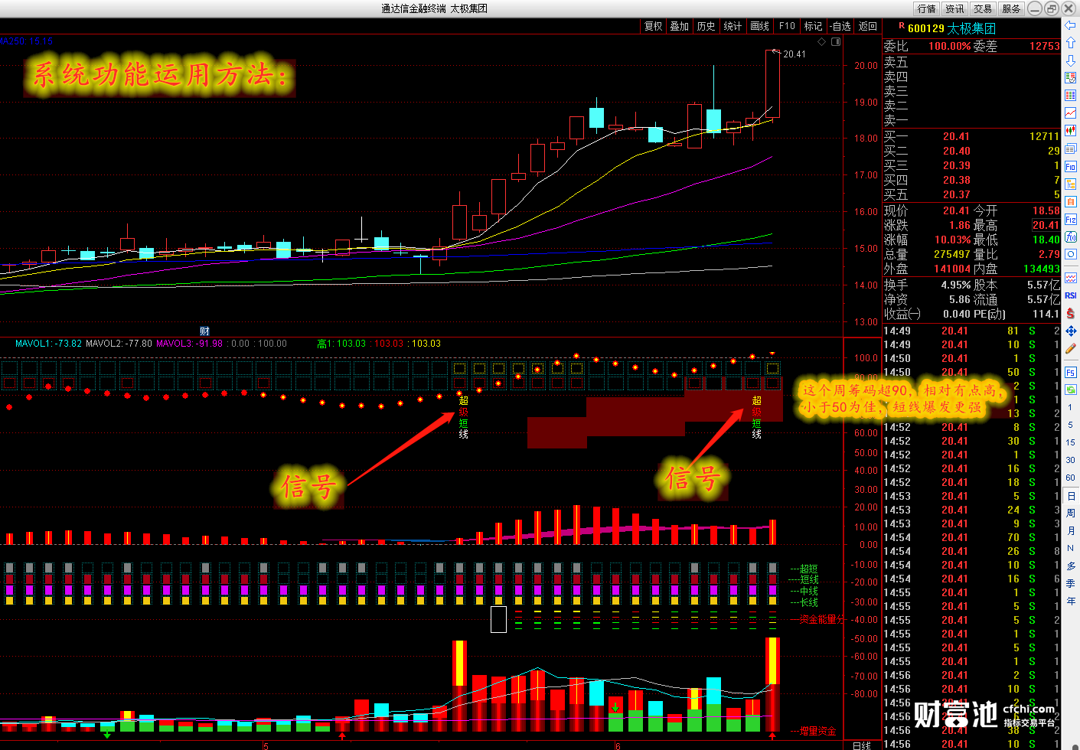Click the 600129 stock code
1080x750 pixels.
click(926, 28)
